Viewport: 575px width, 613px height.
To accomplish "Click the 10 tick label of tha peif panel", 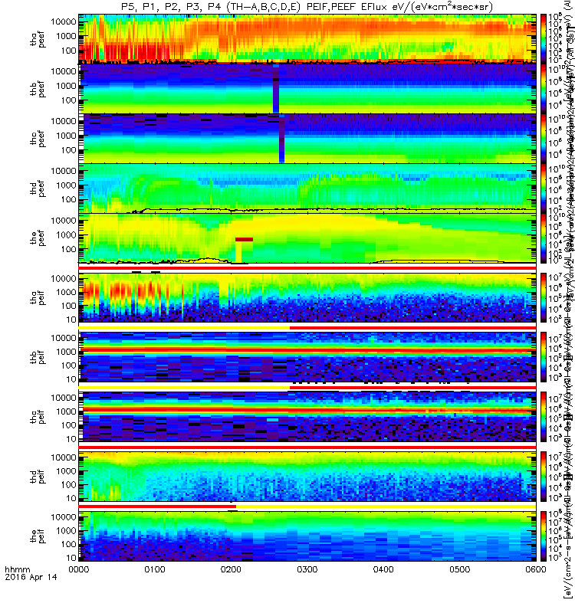I will tap(71, 320).
